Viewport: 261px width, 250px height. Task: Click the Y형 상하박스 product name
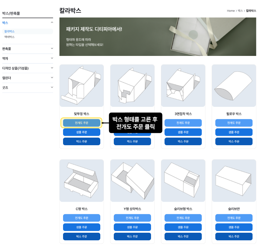click(132, 209)
